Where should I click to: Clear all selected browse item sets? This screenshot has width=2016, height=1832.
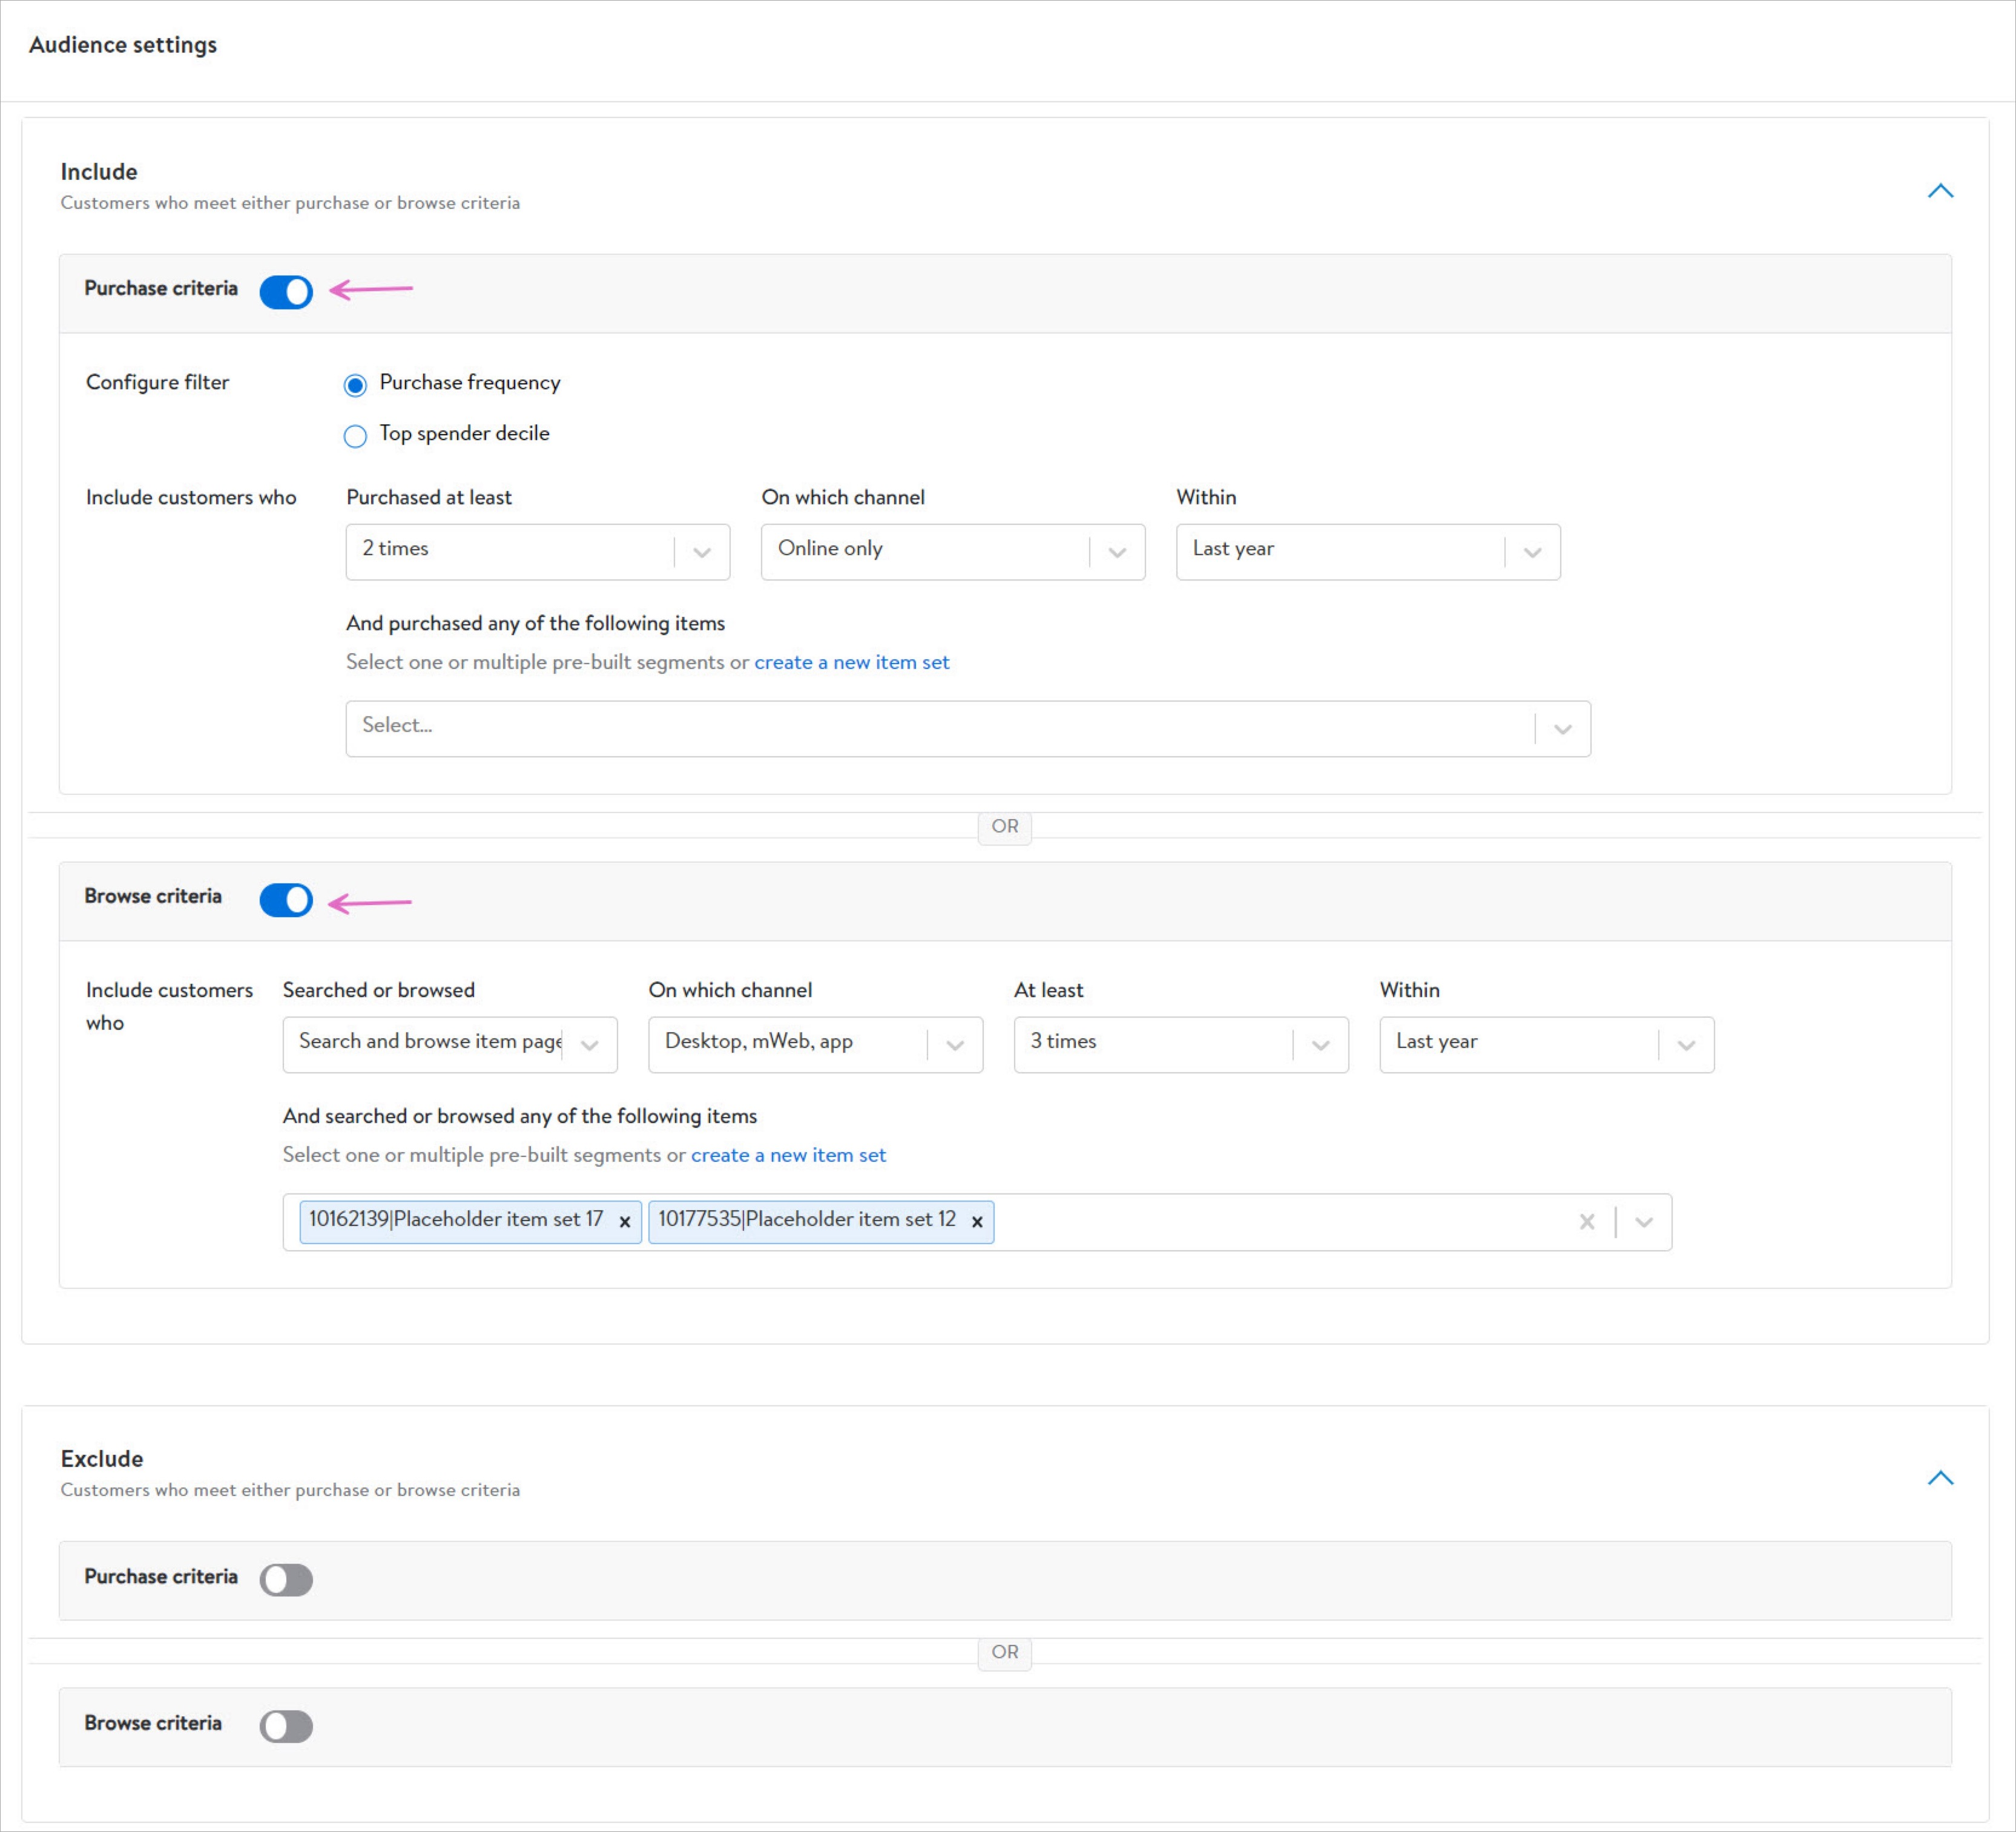(x=1586, y=1222)
